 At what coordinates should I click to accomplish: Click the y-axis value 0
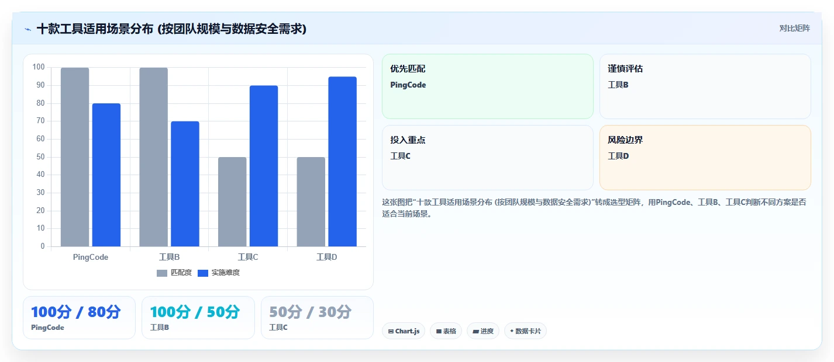pyautogui.click(x=43, y=246)
